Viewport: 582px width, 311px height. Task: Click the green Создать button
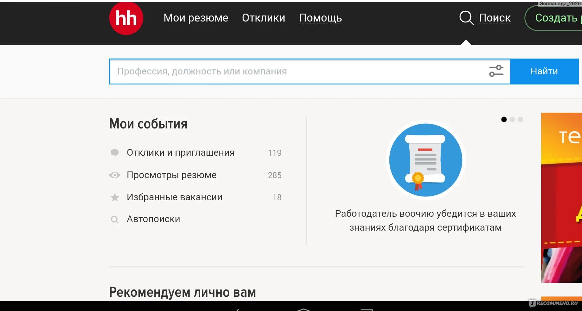[554, 18]
